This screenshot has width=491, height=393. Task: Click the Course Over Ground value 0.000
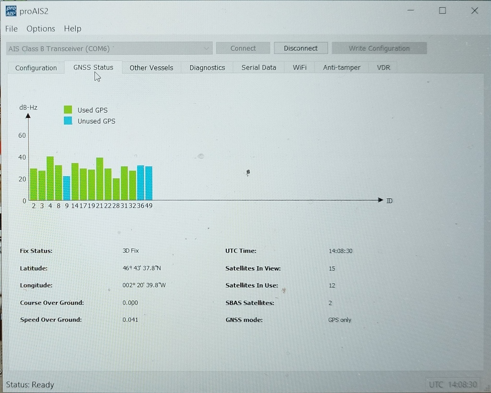(130, 303)
